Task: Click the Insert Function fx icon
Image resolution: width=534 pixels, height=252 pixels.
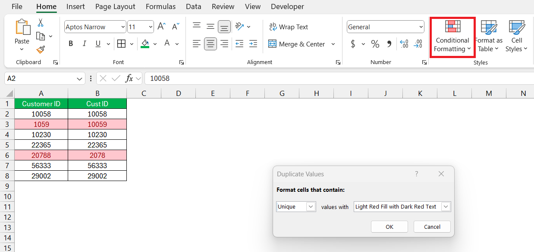Action: [x=129, y=78]
